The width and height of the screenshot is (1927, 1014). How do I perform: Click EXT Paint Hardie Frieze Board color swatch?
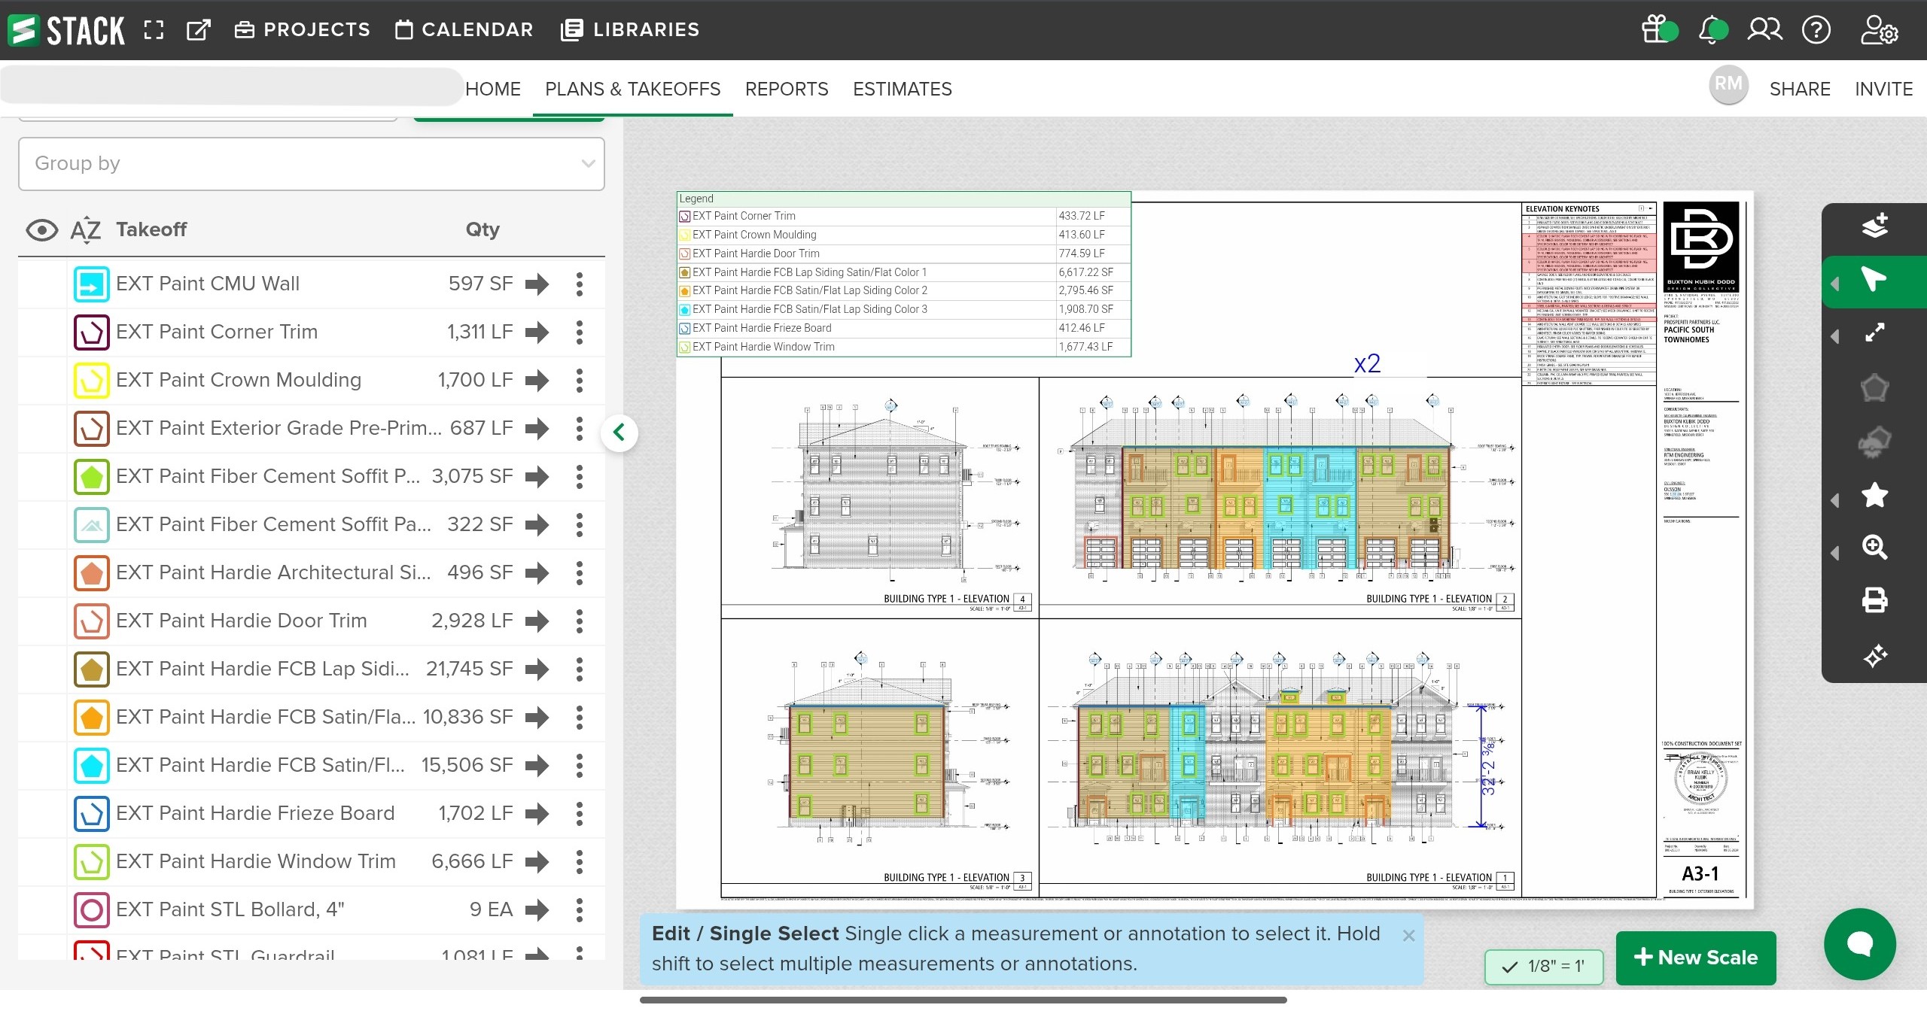(92, 814)
